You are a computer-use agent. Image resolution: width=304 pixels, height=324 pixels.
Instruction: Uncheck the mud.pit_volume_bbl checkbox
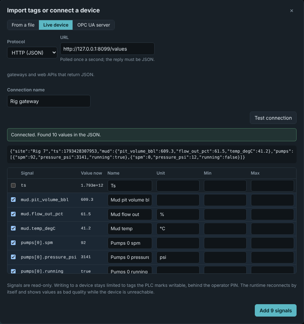click(x=13, y=200)
